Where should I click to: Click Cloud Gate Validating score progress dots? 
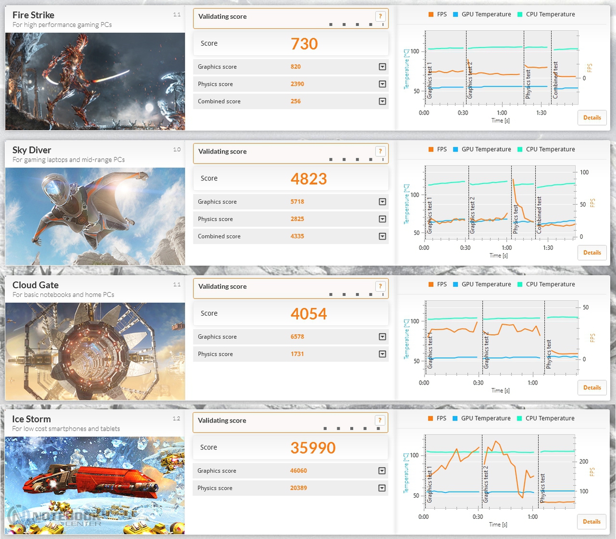pos(356,294)
